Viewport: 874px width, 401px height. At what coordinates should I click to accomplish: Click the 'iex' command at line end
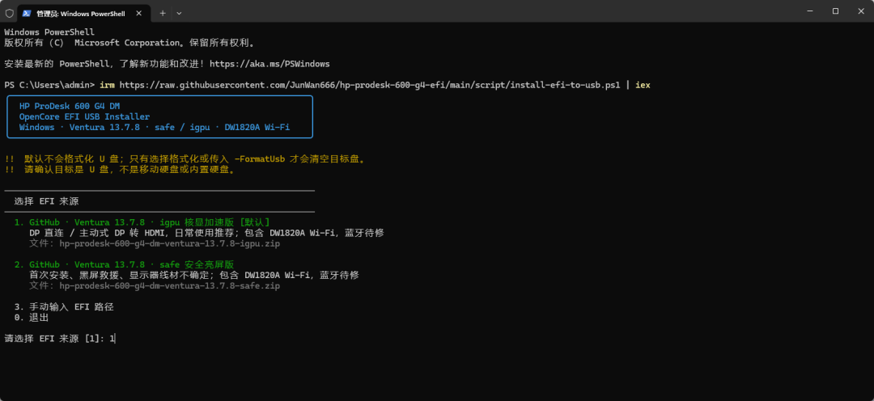point(643,85)
